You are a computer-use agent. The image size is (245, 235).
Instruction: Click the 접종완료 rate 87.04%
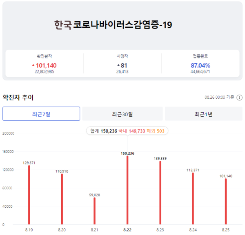click(200, 65)
